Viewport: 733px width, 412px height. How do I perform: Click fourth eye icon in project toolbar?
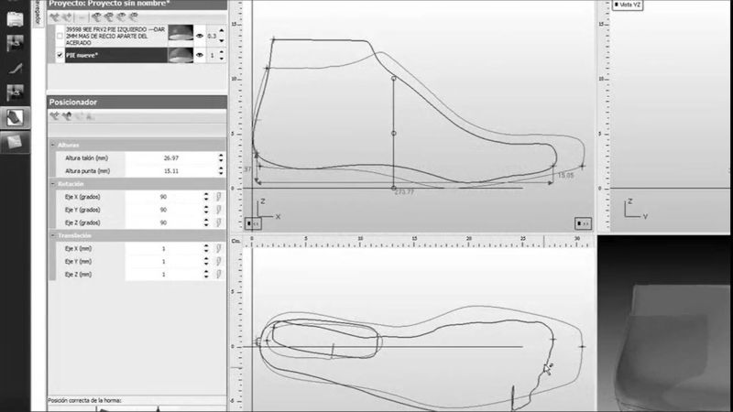coord(133,17)
